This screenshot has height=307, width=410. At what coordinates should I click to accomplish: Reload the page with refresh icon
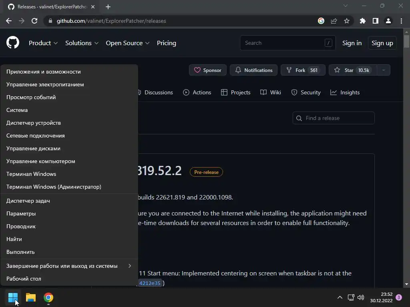click(34, 21)
